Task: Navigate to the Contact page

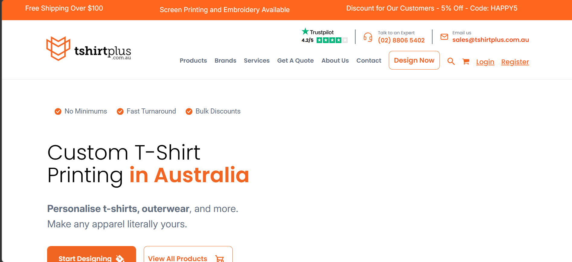Action: [369, 61]
